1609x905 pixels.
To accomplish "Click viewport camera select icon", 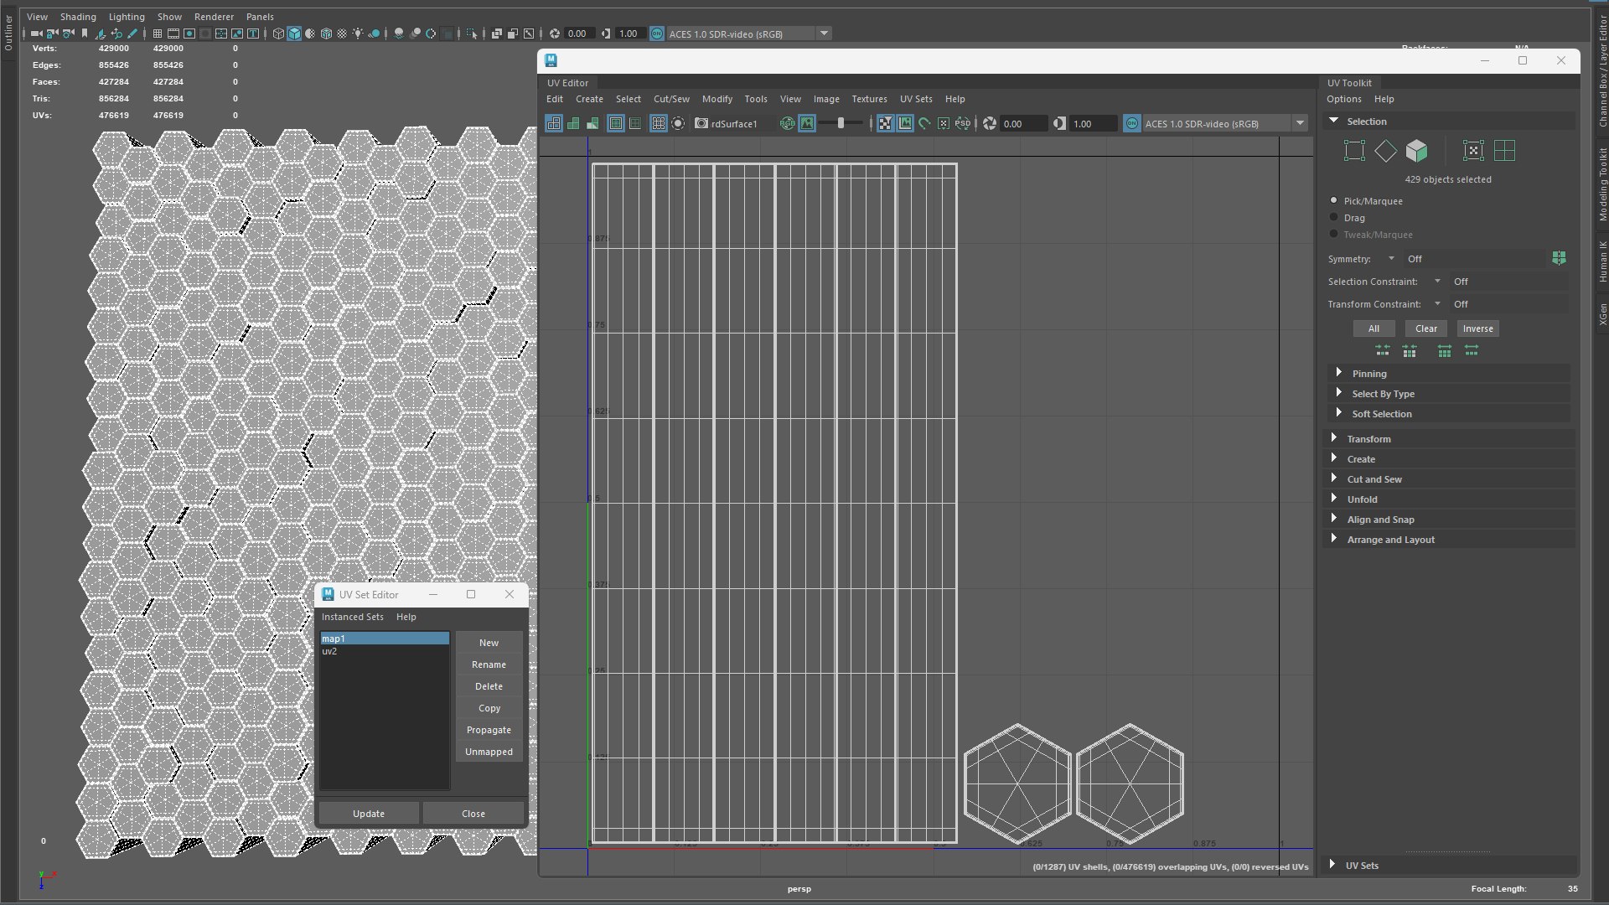I will (x=36, y=34).
